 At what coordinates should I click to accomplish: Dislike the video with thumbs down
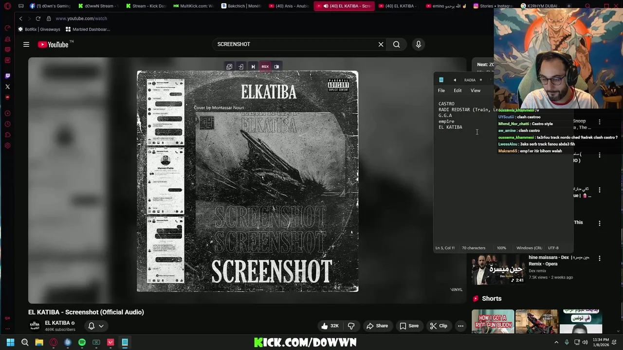click(351, 326)
